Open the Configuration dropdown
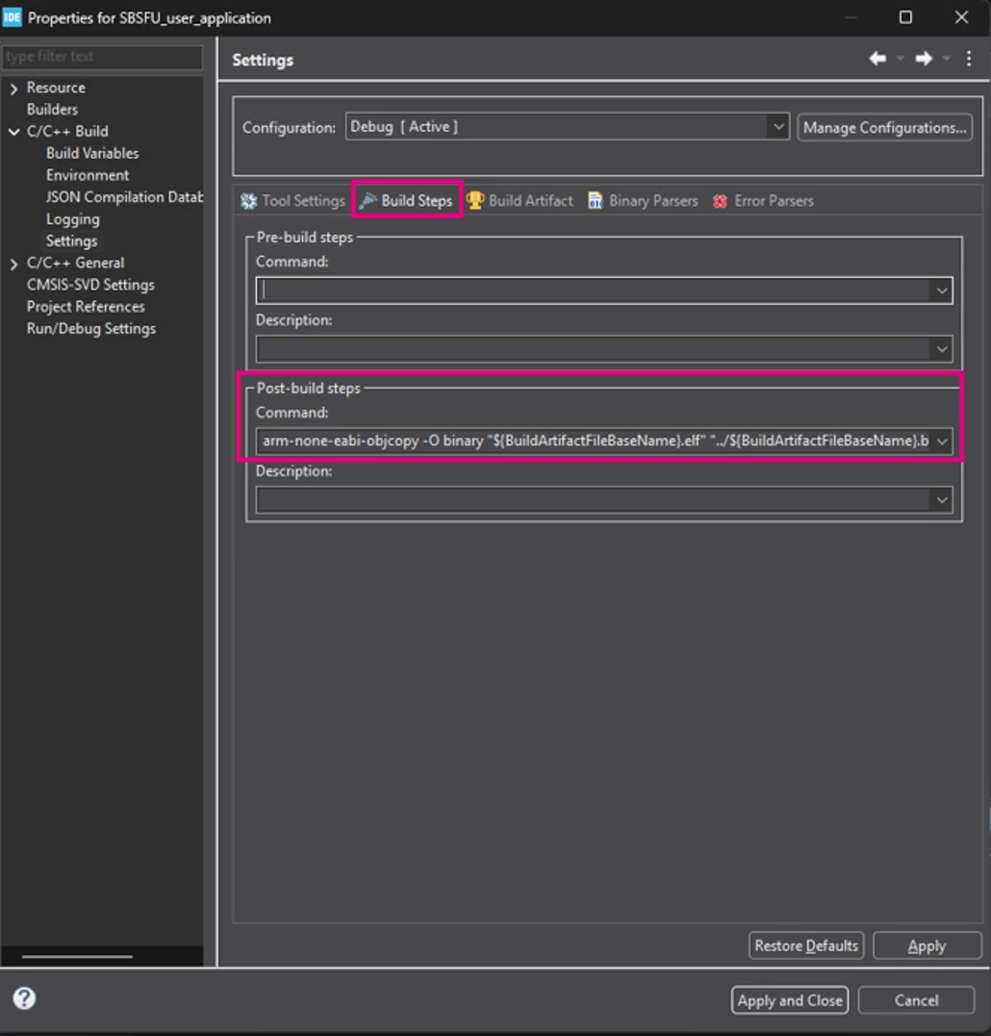Image resolution: width=991 pixels, height=1036 pixels. click(x=779, y=126)
